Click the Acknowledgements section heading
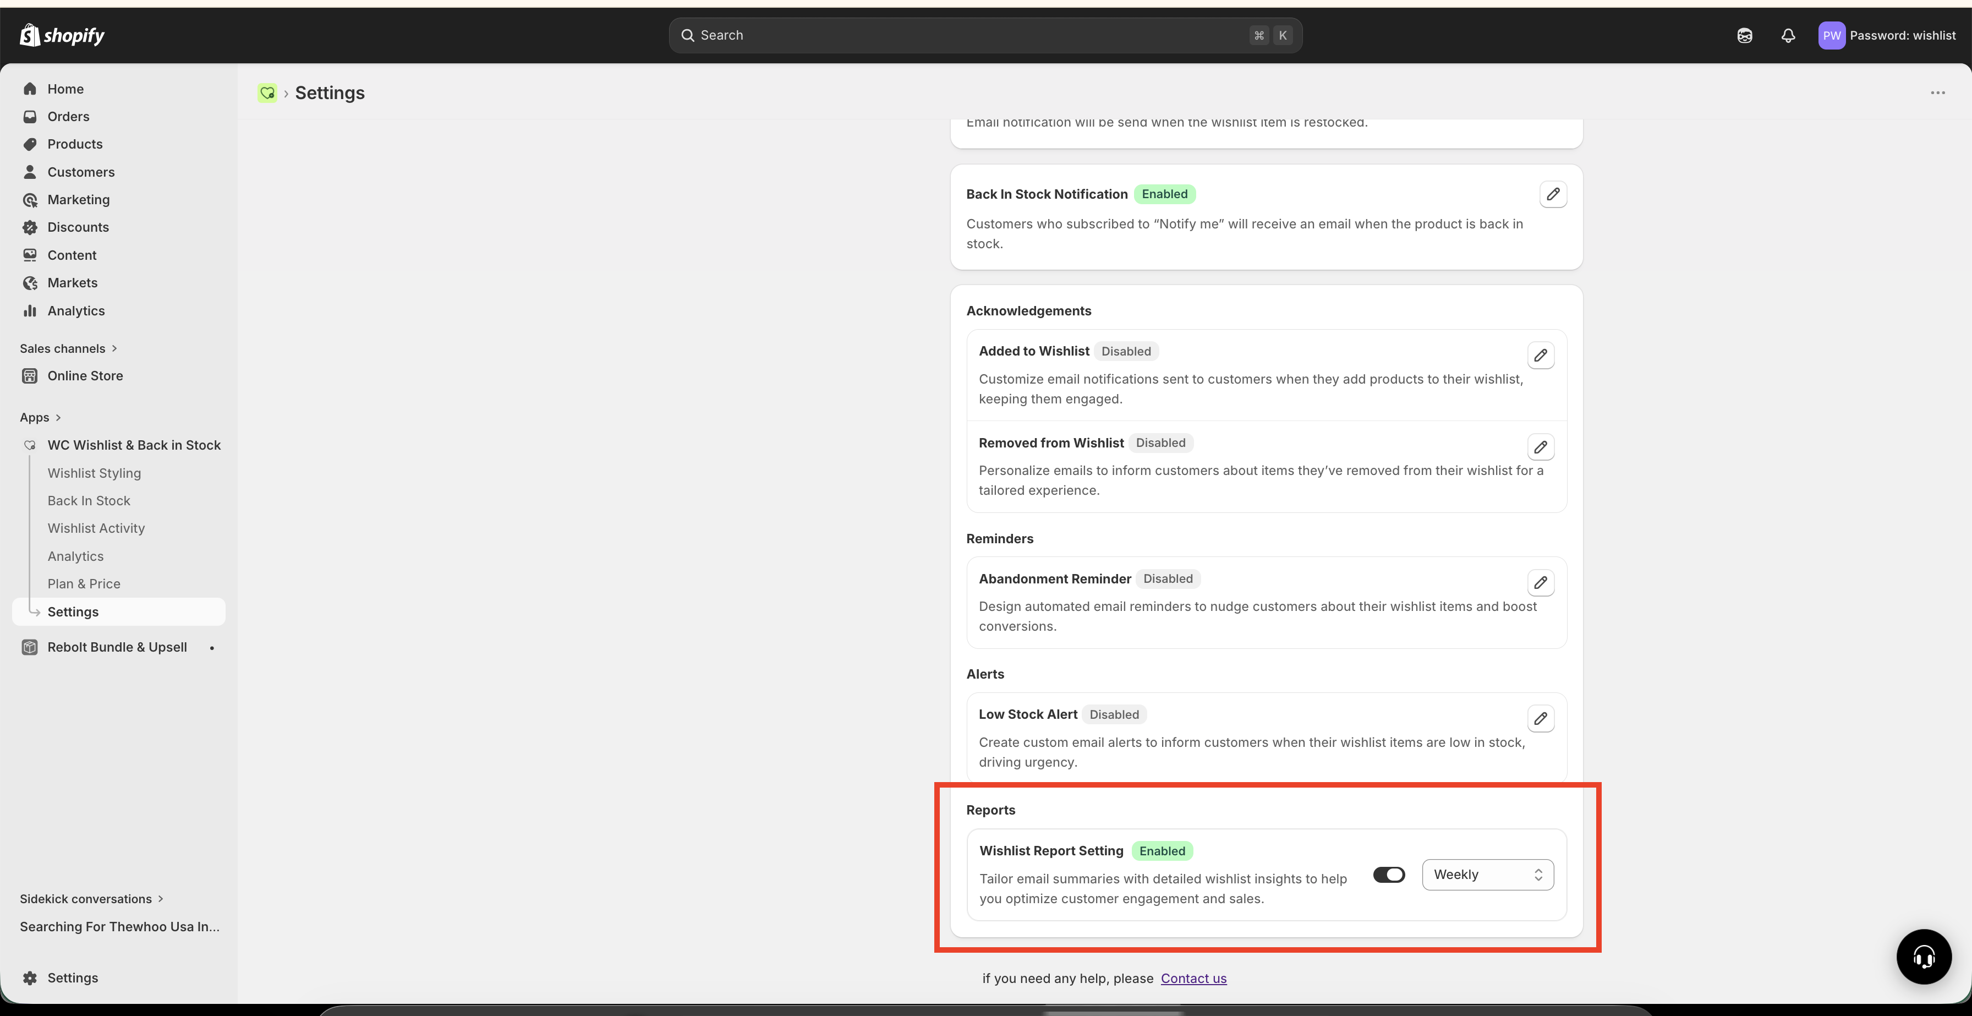This screenshot has height=1016, width=1972. click(x=1028, y=311)
